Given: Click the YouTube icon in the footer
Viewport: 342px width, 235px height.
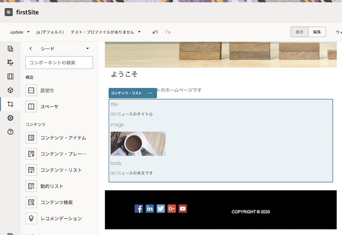Looking at the screenshot, I should click(x=183, y=208).
